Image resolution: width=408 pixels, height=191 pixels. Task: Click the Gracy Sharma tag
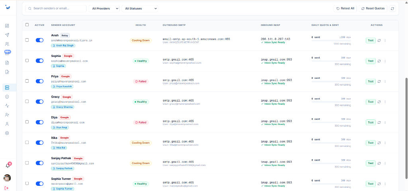[x=63, y=107]
